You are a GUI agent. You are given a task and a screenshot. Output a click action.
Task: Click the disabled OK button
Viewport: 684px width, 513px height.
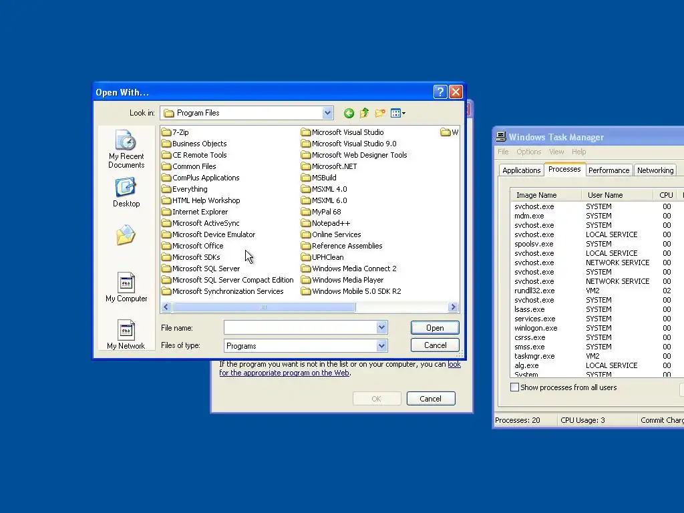(x=377, y=399)
